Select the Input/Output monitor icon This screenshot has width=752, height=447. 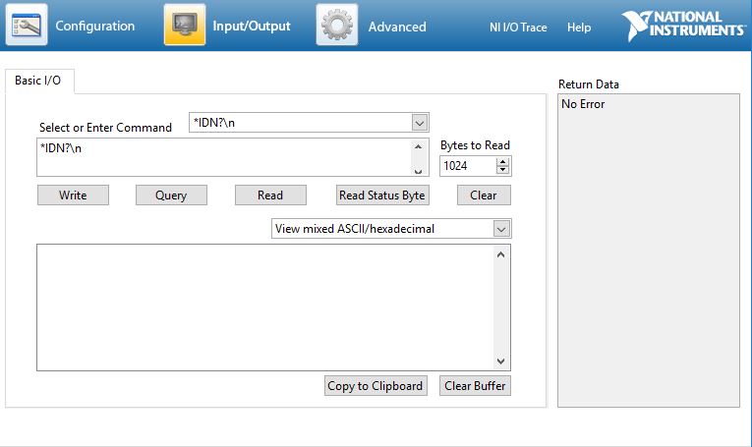pyautogui.click(x=185, y=25)
